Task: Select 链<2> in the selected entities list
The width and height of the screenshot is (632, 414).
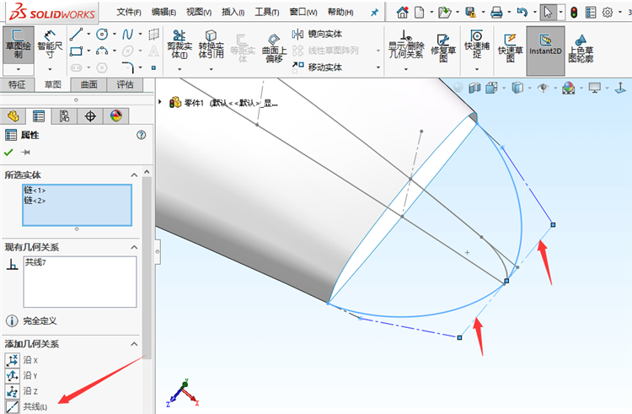Action: point(35,201)
